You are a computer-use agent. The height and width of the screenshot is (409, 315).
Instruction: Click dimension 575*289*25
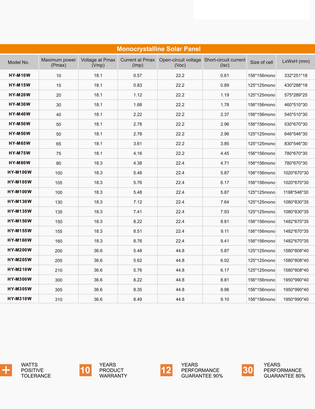coord(296,95)
